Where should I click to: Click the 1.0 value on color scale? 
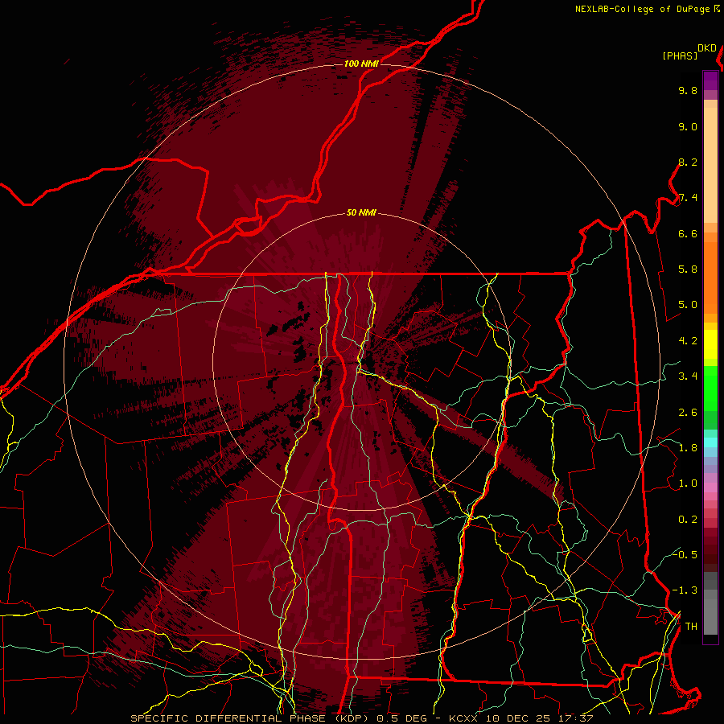pyautogui.click(x=688, y=484)
